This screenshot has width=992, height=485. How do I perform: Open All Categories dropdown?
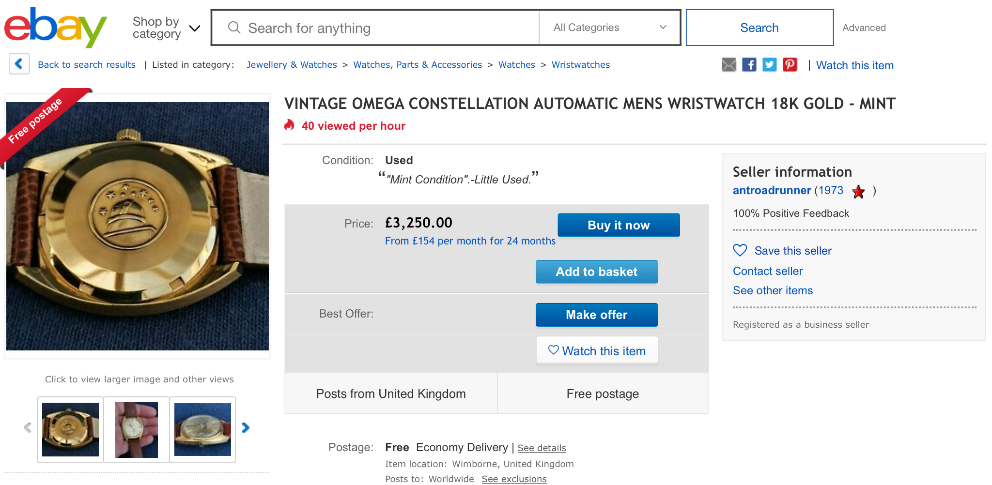coord(609,28)
